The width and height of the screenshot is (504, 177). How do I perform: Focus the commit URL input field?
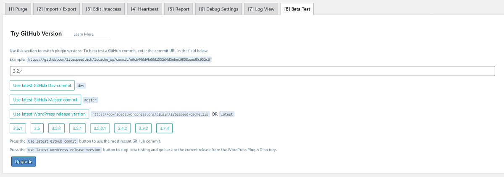coord(252,71)
